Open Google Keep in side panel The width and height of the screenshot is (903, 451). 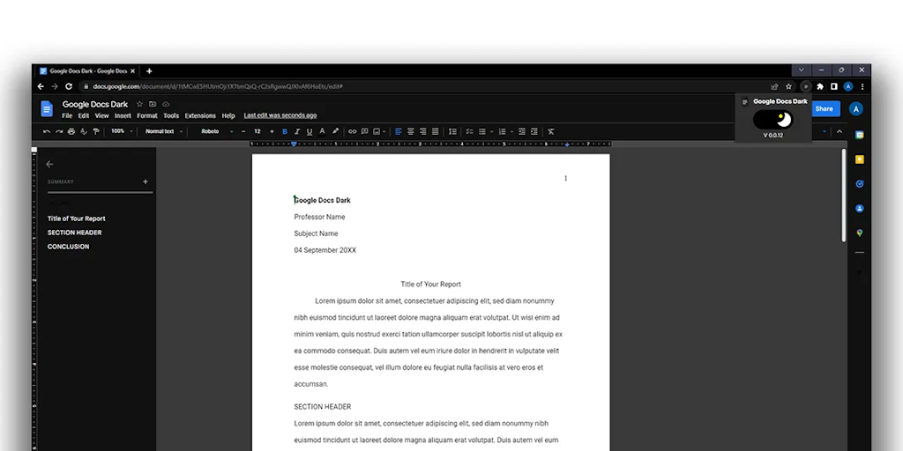(859, 160)
